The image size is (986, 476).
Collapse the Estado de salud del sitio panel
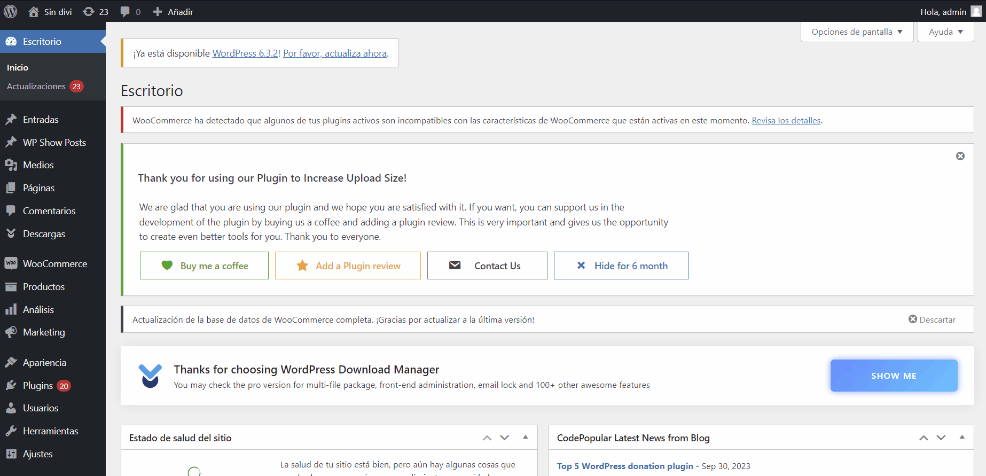526,438
